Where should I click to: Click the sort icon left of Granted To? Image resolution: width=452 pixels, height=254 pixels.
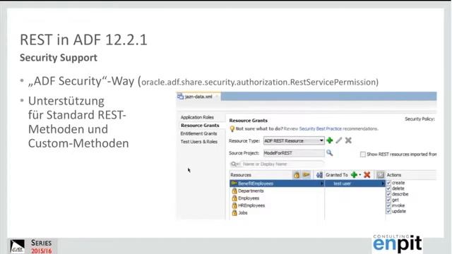pos(319,175)
